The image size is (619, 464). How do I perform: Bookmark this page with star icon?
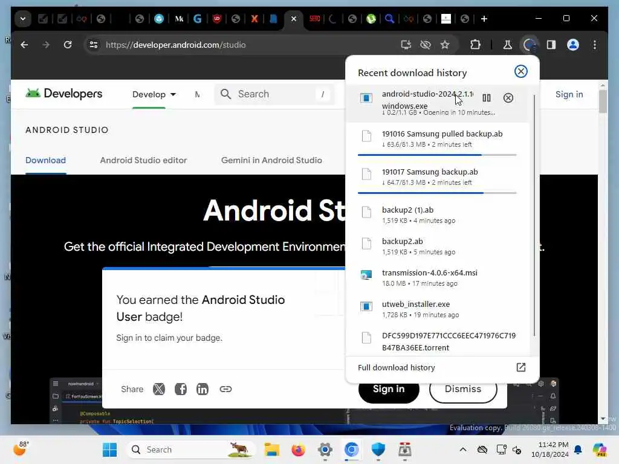(x=445, y=45)
